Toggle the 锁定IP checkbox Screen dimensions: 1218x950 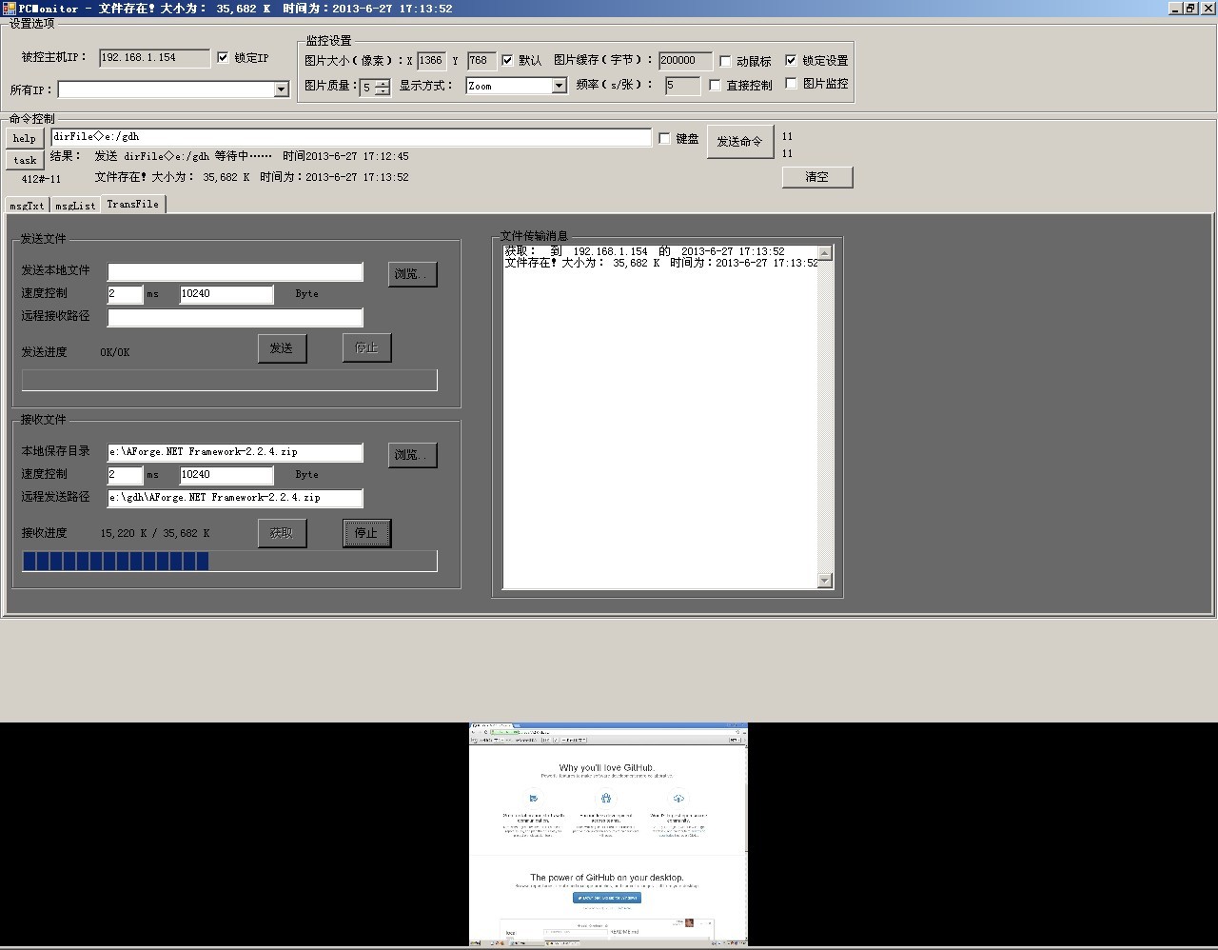point(224,58)
